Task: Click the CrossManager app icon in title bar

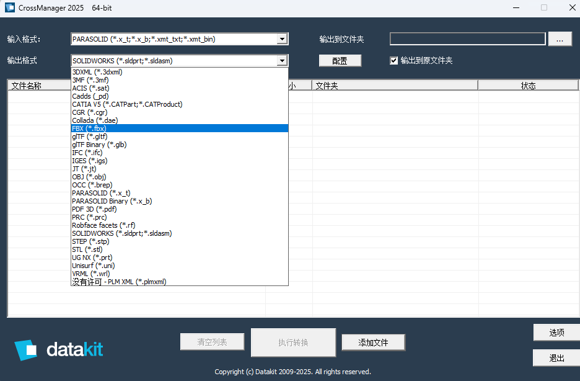Action: click(x=10, y=8)
